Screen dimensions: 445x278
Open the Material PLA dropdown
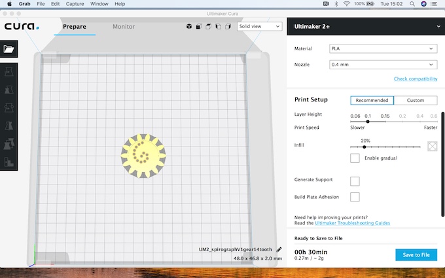click(383, 48)
